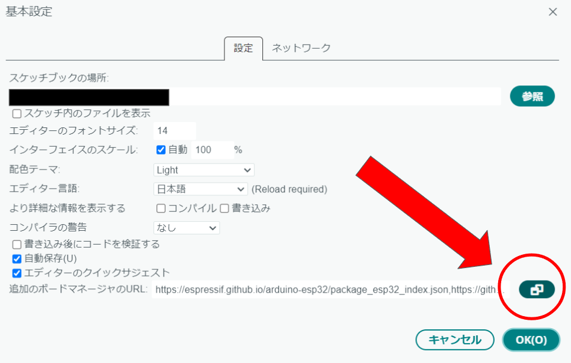
Task: Open the 配色テーマ Light dropdown
Action: (x=204, y=170)
